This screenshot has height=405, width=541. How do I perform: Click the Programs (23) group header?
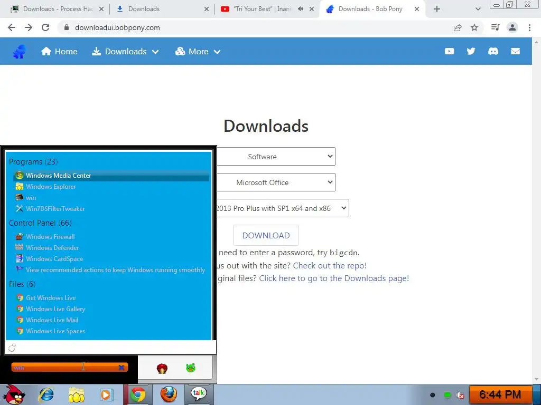(33, 161)
